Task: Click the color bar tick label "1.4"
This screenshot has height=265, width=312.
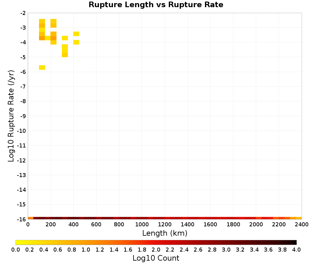Action: click(x=114, y=250)
